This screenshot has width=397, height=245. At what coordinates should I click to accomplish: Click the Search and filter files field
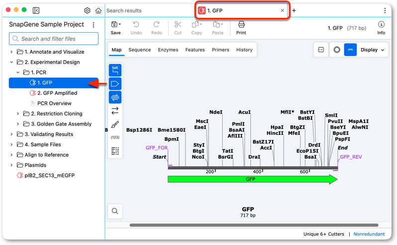tap(54, 39)
